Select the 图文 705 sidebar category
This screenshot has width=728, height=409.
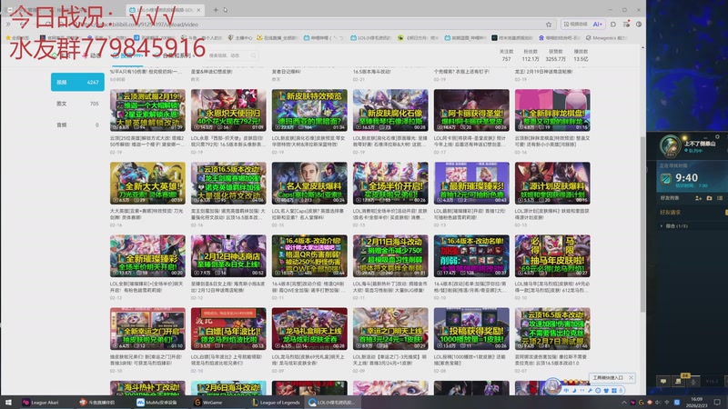77,104
